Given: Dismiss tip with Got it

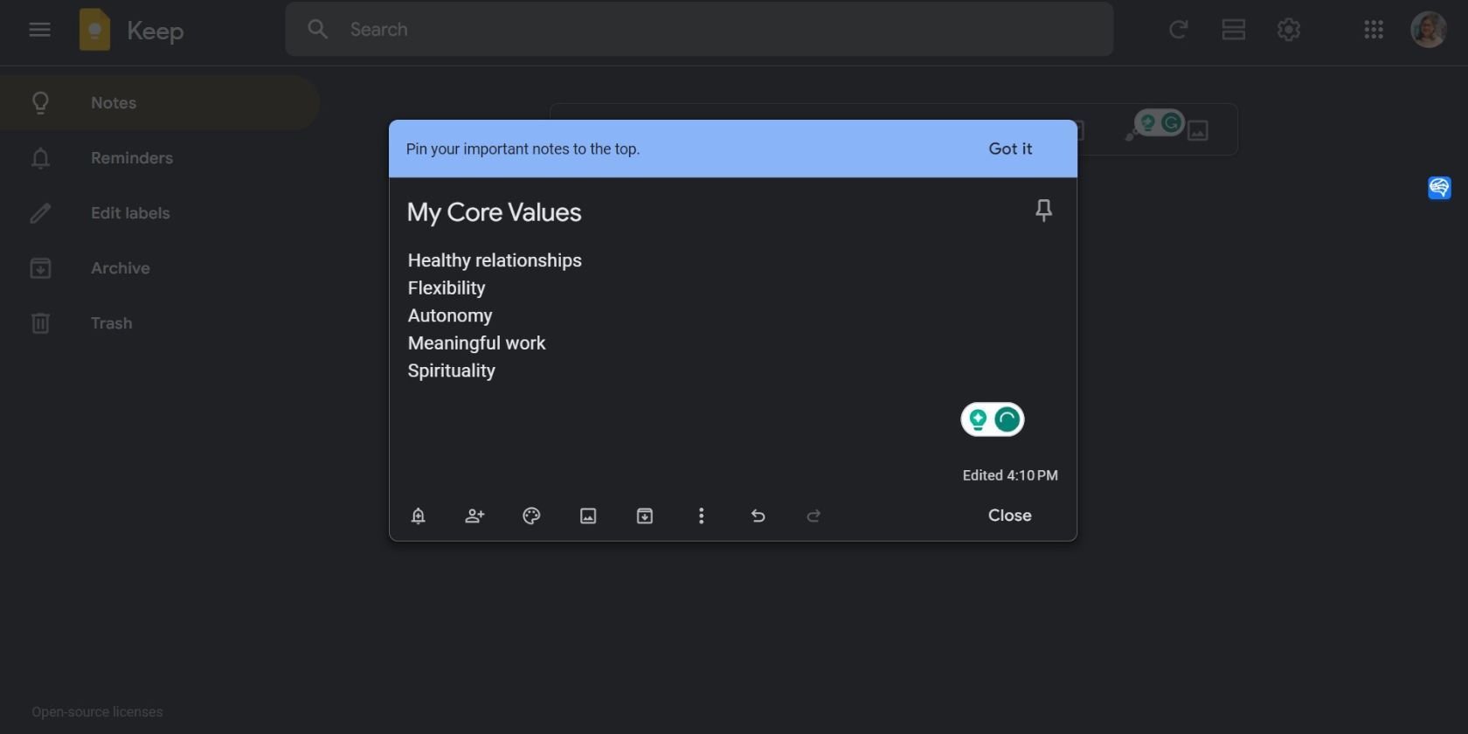Looking at the screenshot, I should [1010, 149].
